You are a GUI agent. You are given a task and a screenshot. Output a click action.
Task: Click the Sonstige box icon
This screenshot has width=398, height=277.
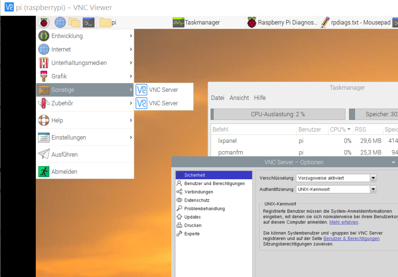point(43,90)
